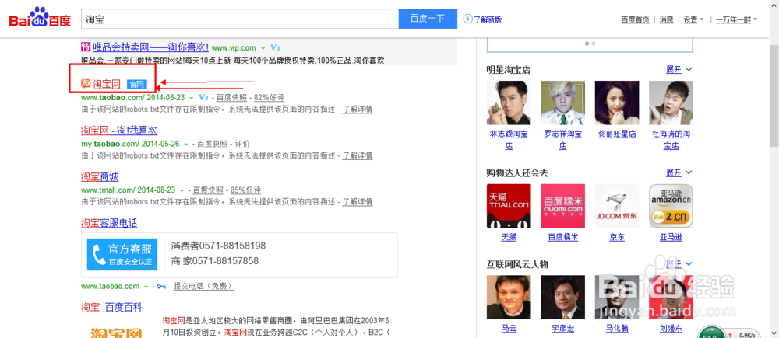Click 了解详情 under www.tmall.com result
Screen dimensions: 779x338
point(358,202)
